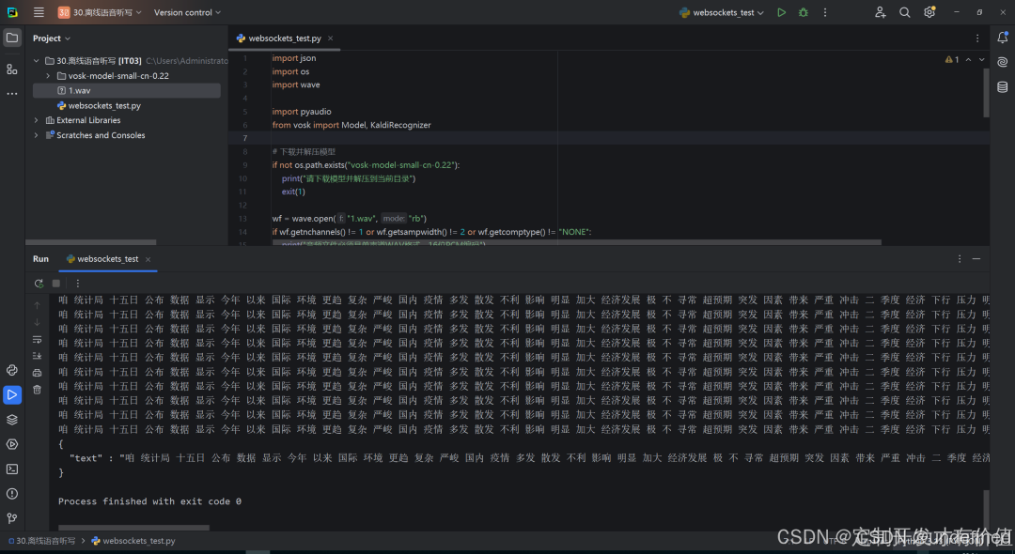Clear all console output with the trash icon
Viewport: 1015px width, 554px height.
37,389
